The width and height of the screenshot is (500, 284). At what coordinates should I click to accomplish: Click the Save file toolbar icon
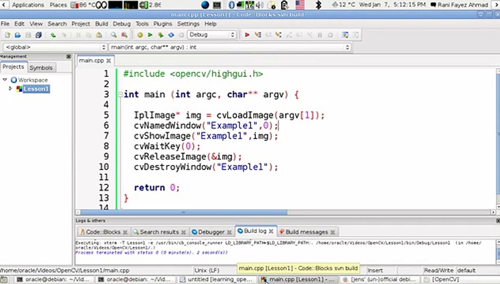point(28,35)
